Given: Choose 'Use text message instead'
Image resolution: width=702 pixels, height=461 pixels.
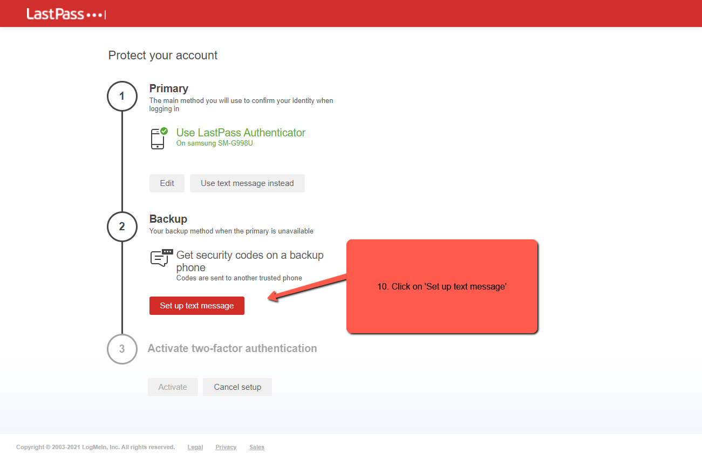Looking at the screenshot, I should 247,183.
